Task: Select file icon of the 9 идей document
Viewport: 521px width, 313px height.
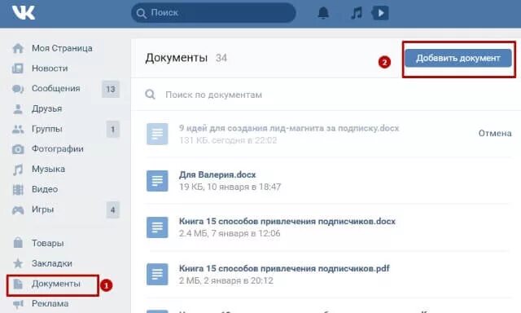Action: coord(157,134)
